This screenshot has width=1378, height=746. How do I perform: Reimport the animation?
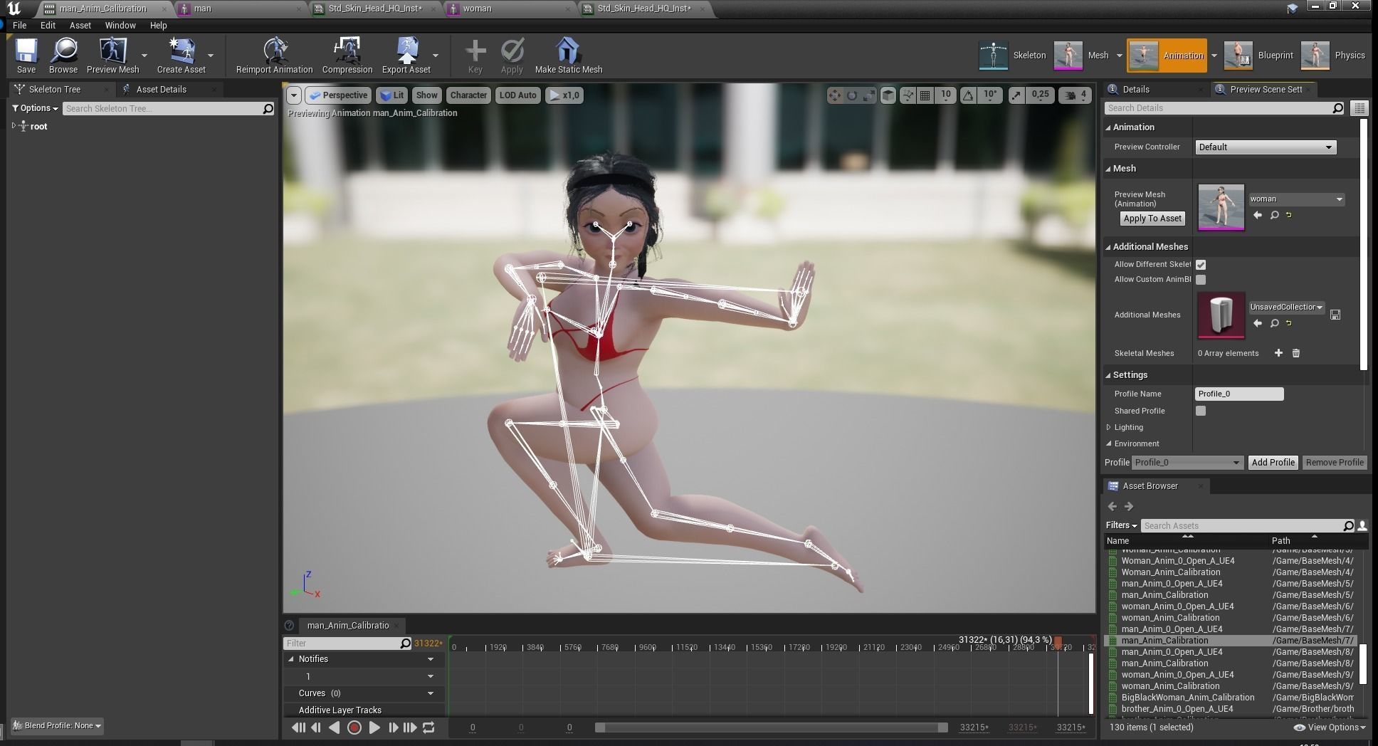[x=274, y=56]
